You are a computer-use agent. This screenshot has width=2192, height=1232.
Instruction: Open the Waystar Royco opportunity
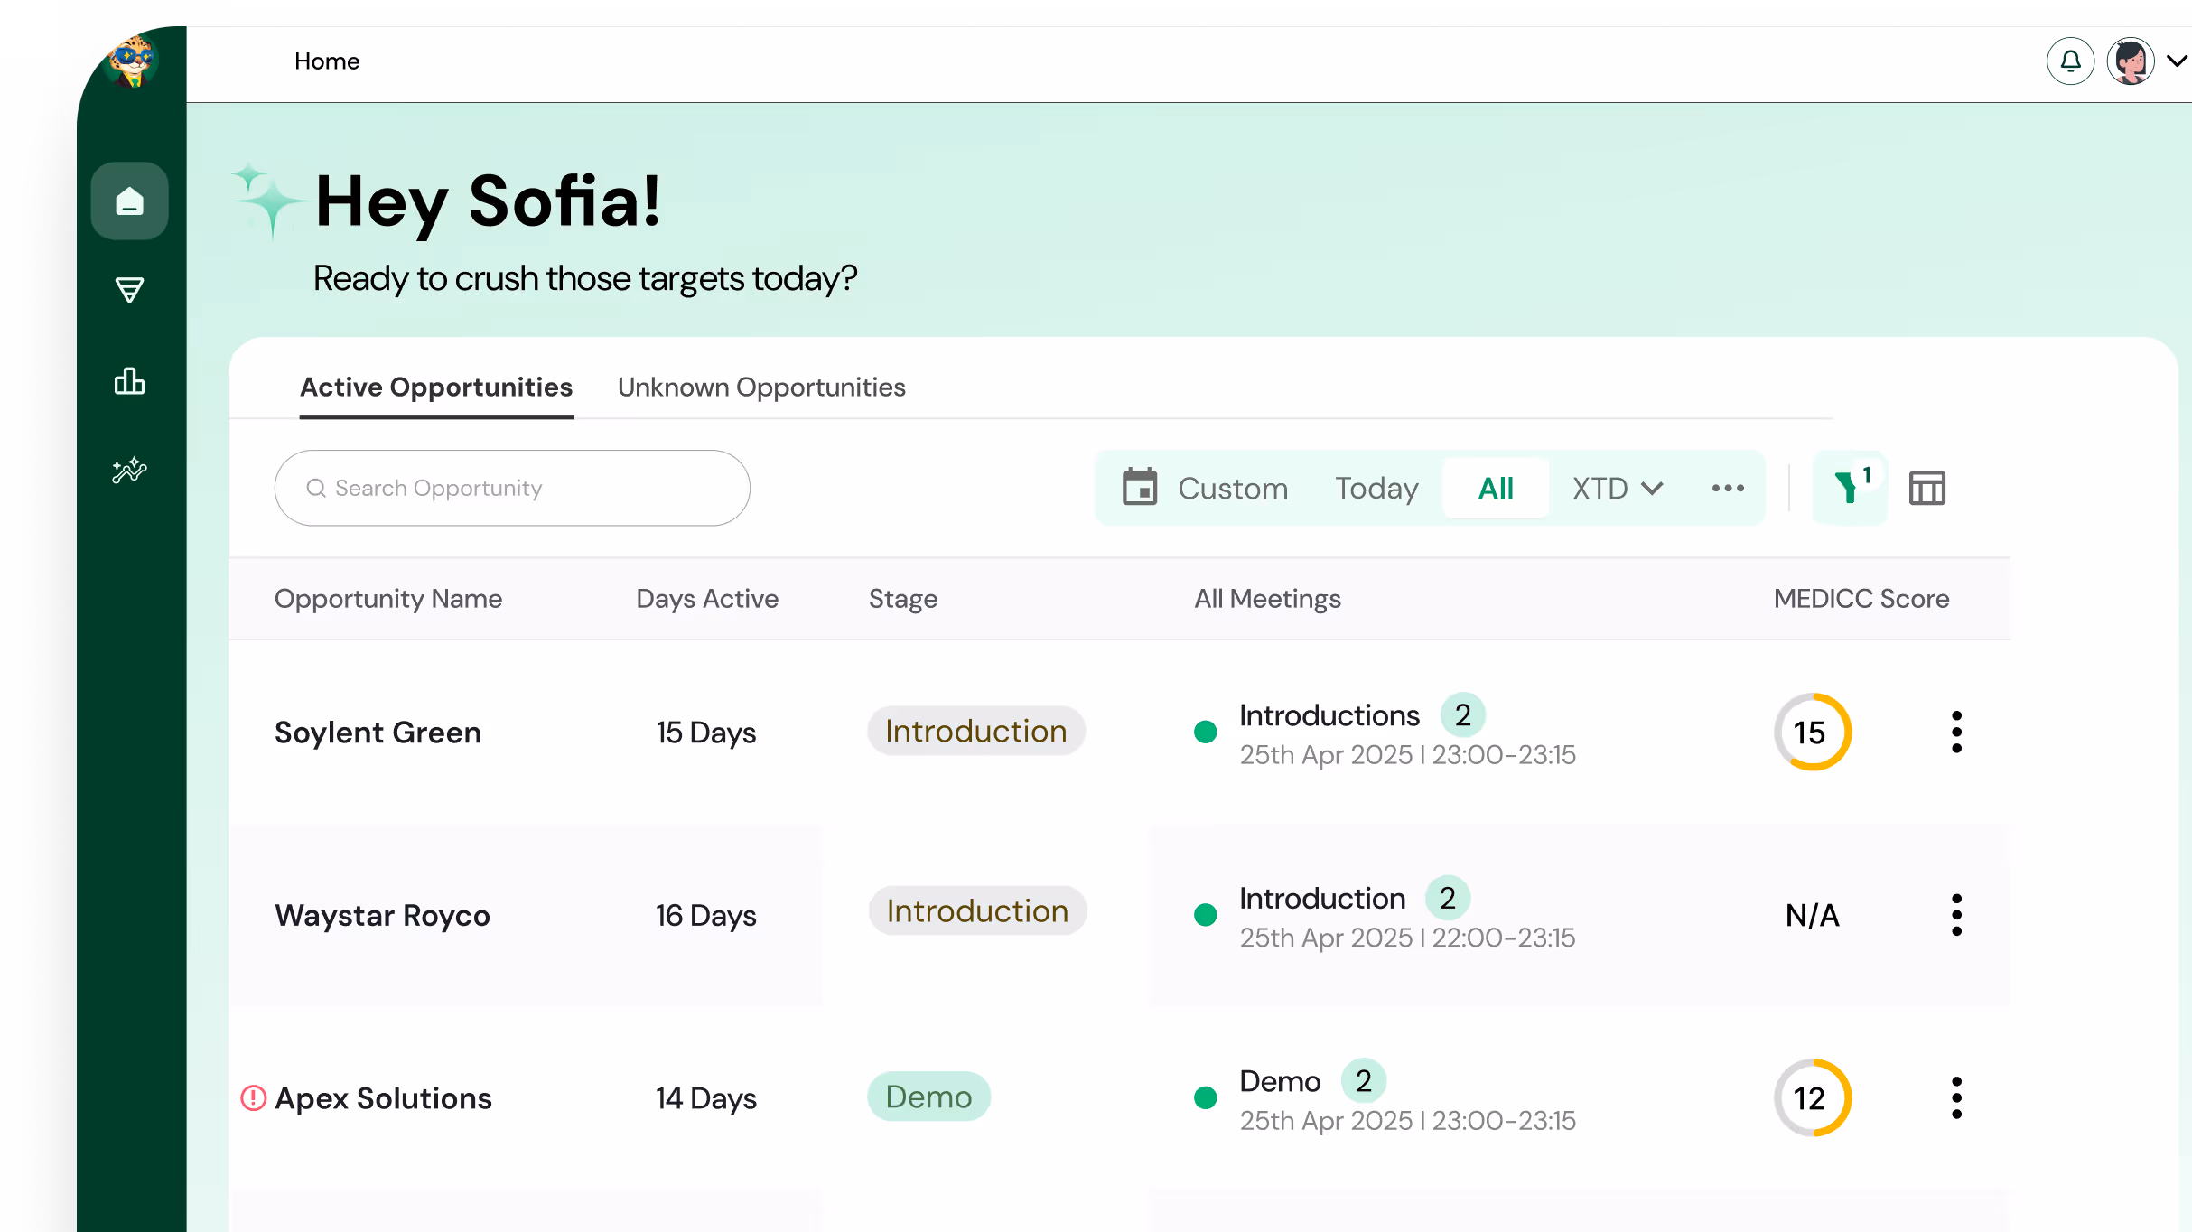tap(382, 915)
